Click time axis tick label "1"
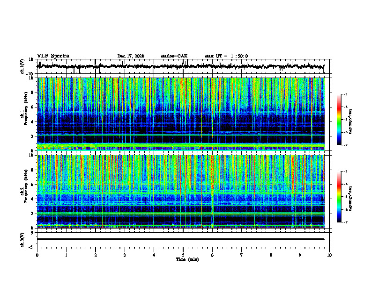Image resolution: width=371 pixels, height=286 pixels. (66, 255)
